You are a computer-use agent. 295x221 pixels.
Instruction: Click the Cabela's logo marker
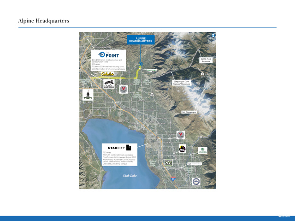point(107,74)
